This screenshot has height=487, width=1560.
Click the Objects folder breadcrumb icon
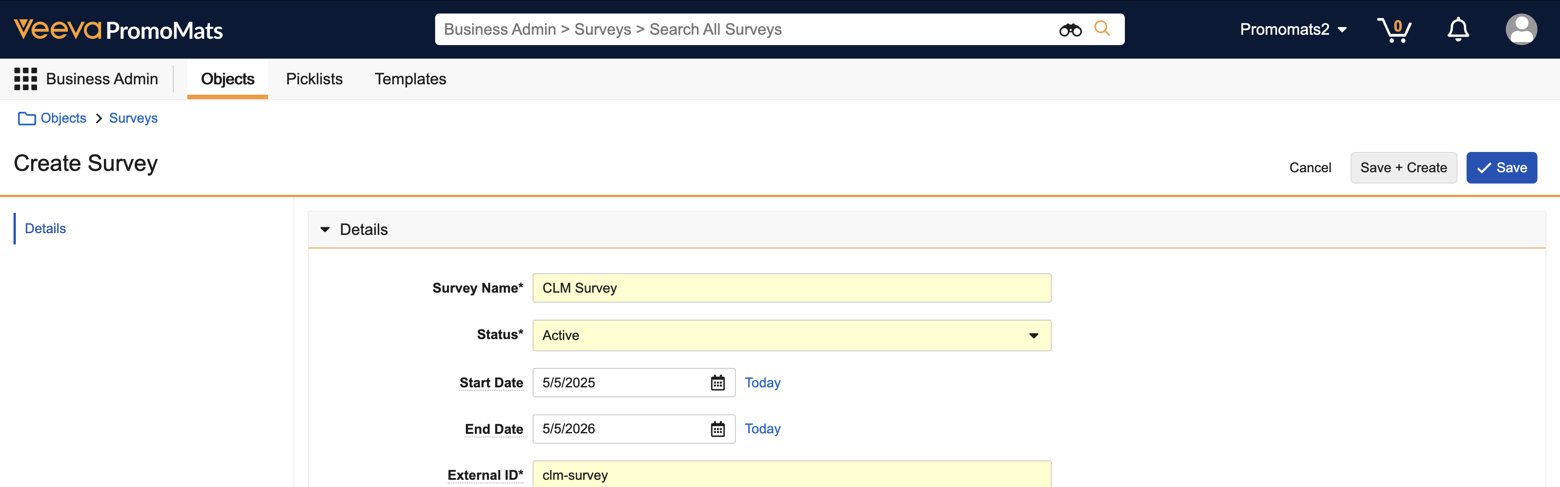(x=27, y=119)
